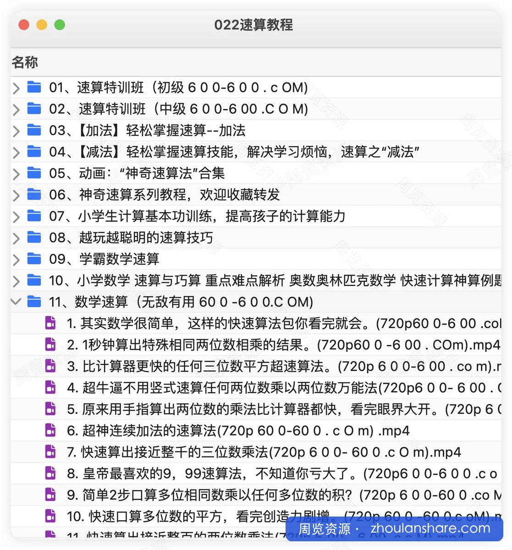Select folder 07、小学生计算基本功训练

point(197,216)
